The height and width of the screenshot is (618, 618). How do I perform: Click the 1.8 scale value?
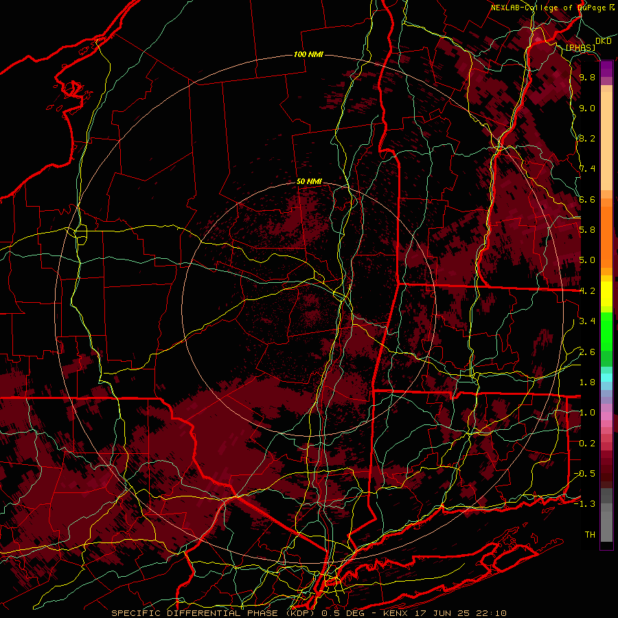click(x=587, y=382)
